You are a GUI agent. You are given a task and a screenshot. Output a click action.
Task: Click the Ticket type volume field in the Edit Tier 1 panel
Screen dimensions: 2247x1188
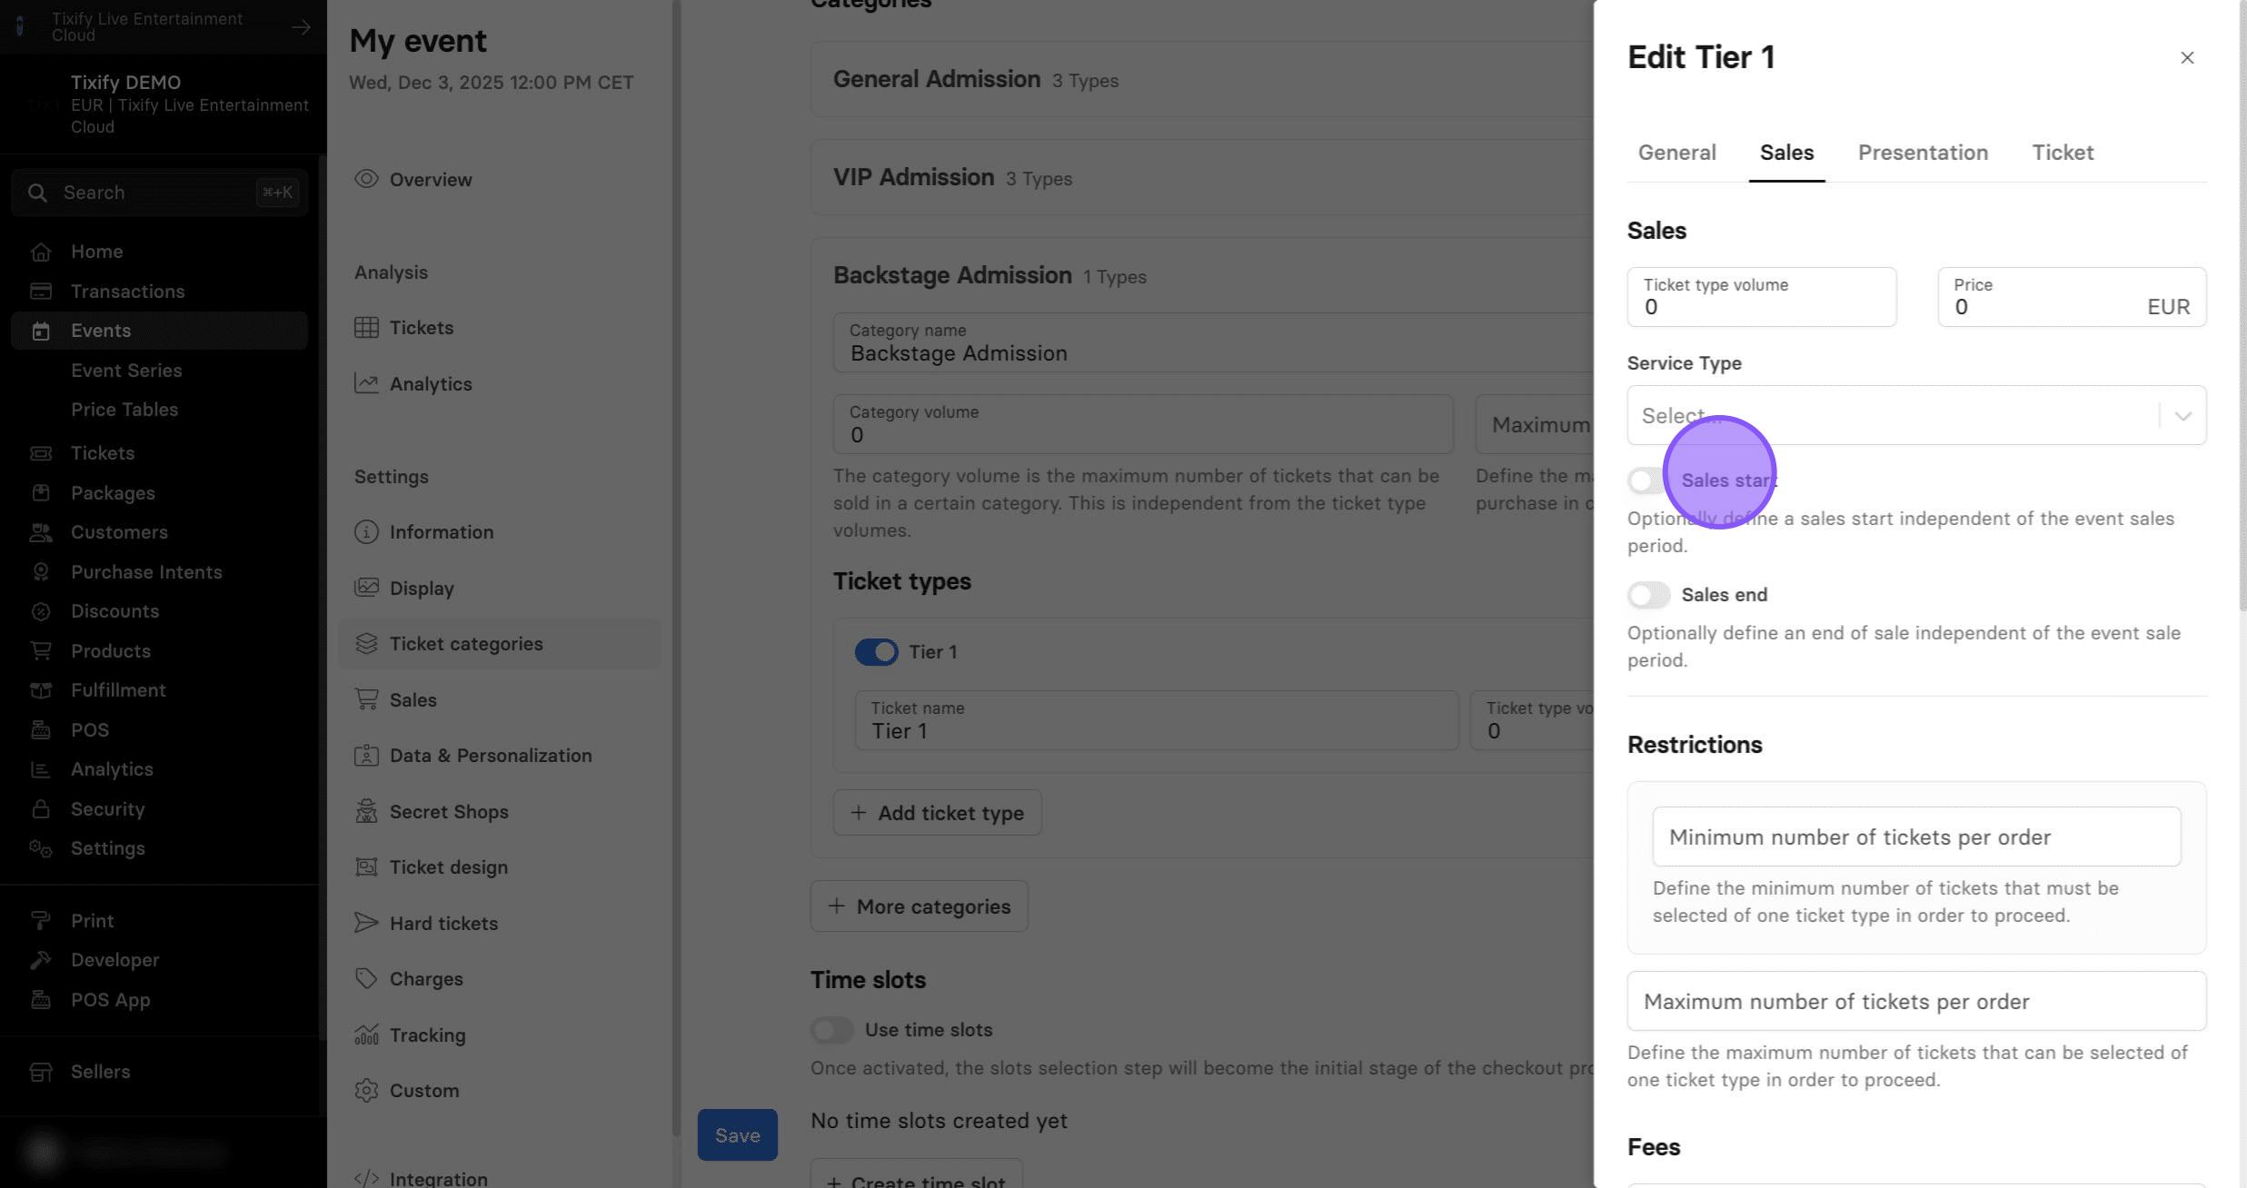1761,297
